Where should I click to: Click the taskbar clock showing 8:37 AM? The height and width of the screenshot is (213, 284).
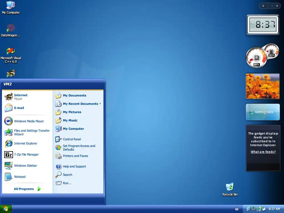pyautogui.click(x=274, y=209)
